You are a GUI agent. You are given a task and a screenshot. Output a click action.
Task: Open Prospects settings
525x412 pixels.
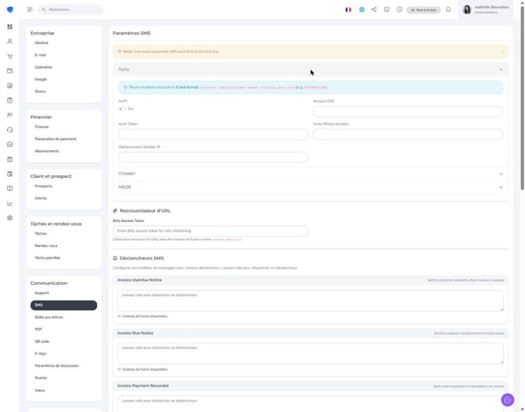click(44, 186)
